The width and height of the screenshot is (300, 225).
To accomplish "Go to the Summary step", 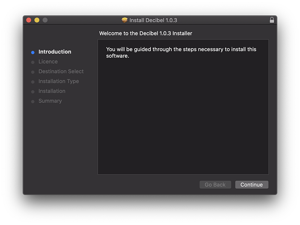I will [x=50, y=101].
